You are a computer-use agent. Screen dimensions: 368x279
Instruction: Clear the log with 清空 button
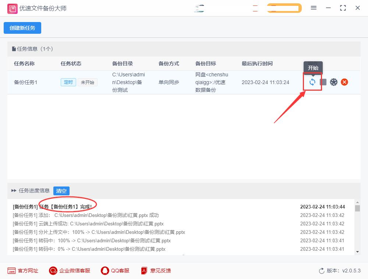(61, 191)
